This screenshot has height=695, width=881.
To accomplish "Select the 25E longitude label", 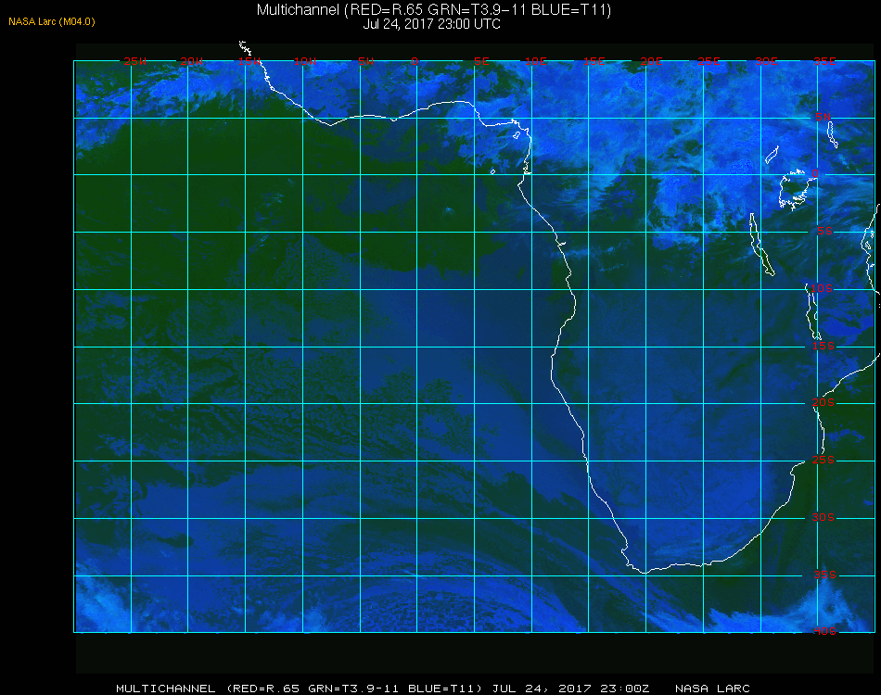I will [x=709, y=61].
